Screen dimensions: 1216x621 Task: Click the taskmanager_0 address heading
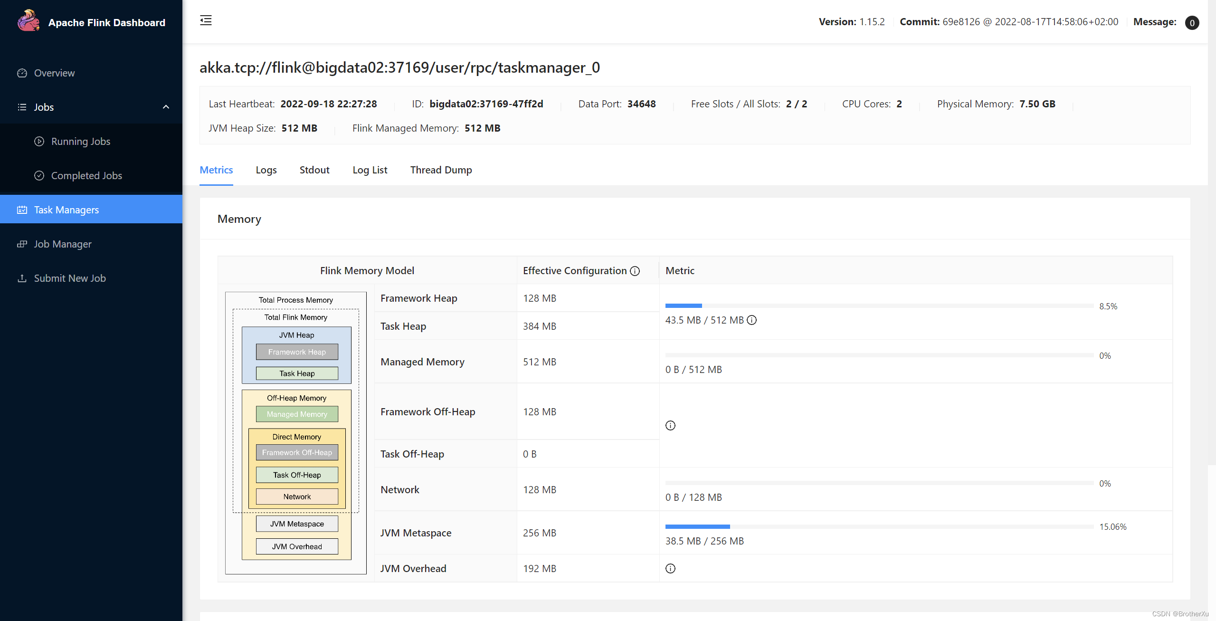(399, 67)
